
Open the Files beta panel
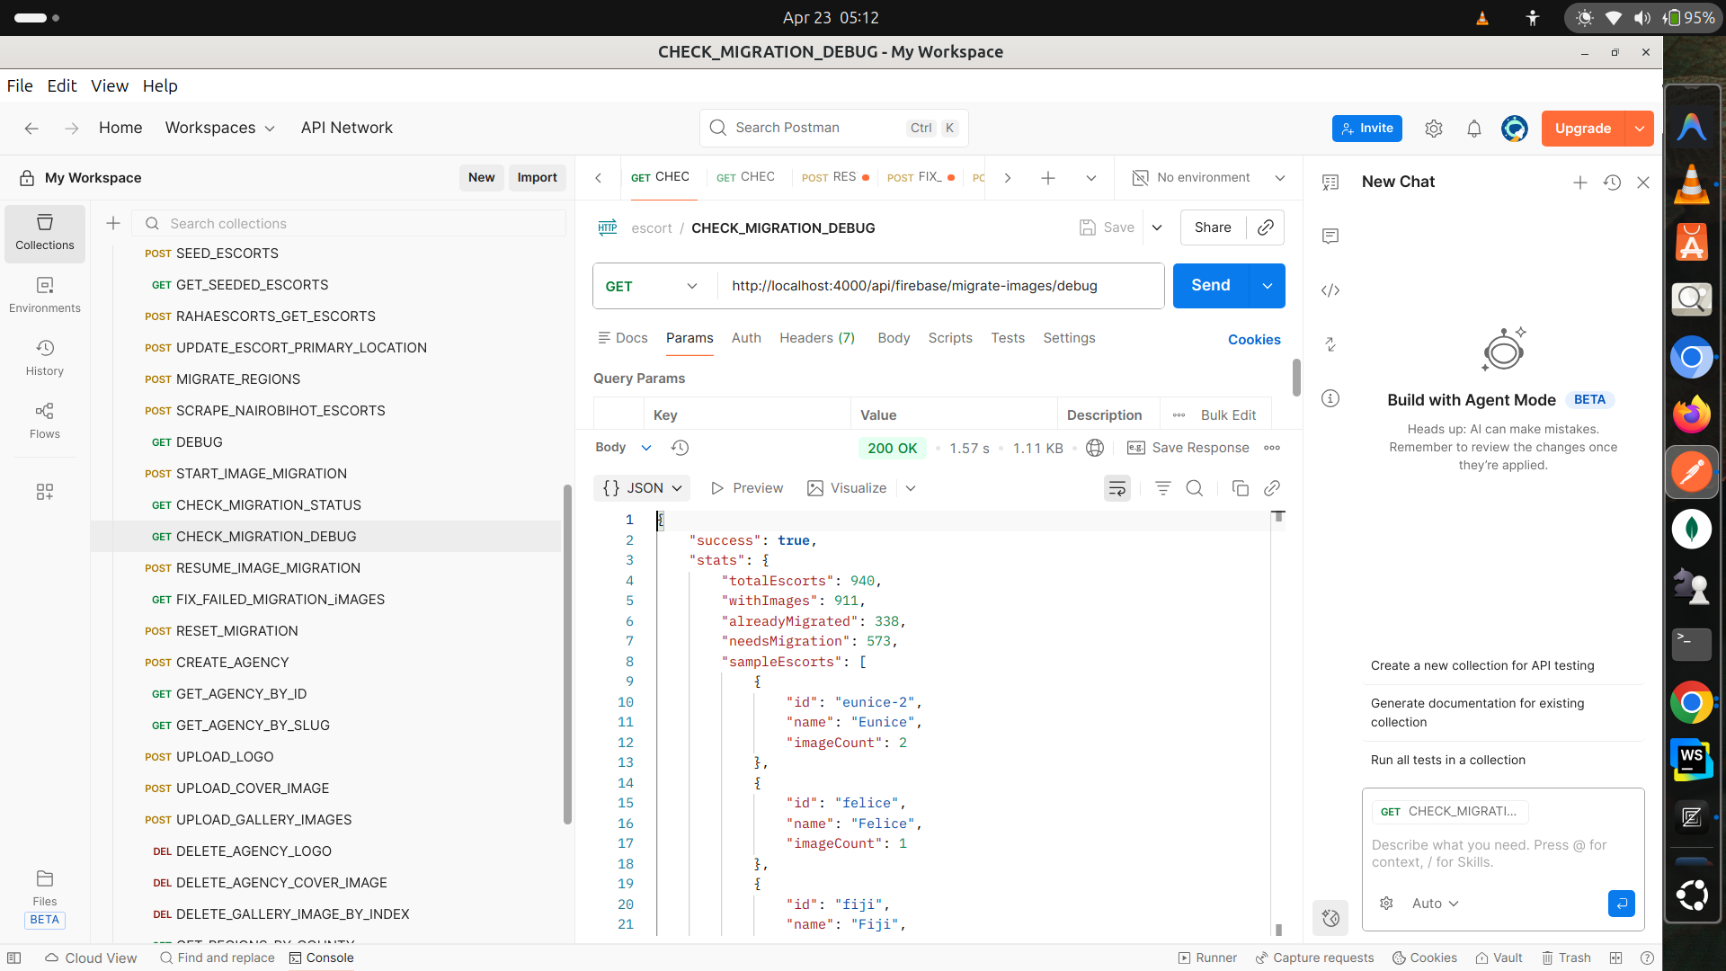[x=45, y=897]
